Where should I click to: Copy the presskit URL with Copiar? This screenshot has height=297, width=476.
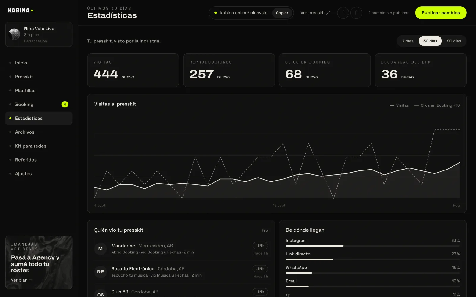click(282, 13)
